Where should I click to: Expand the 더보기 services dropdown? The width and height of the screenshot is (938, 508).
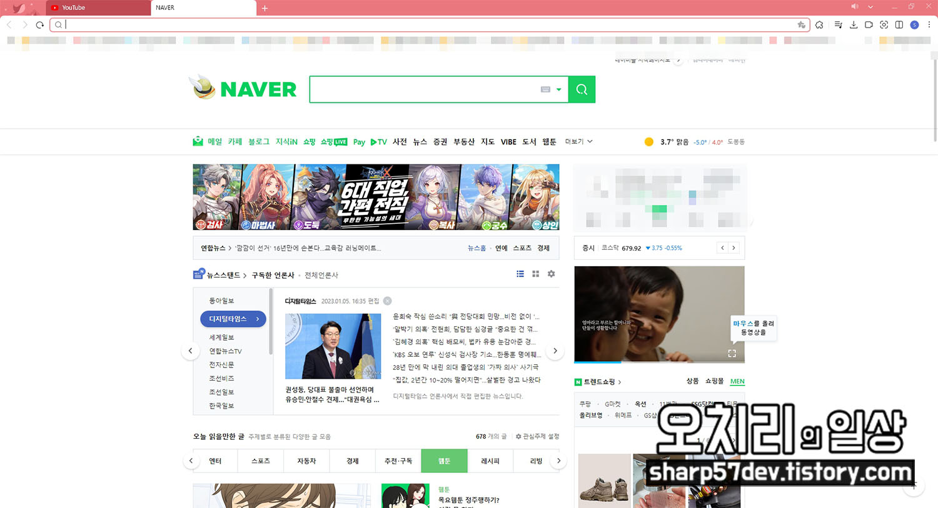[578, 142]
